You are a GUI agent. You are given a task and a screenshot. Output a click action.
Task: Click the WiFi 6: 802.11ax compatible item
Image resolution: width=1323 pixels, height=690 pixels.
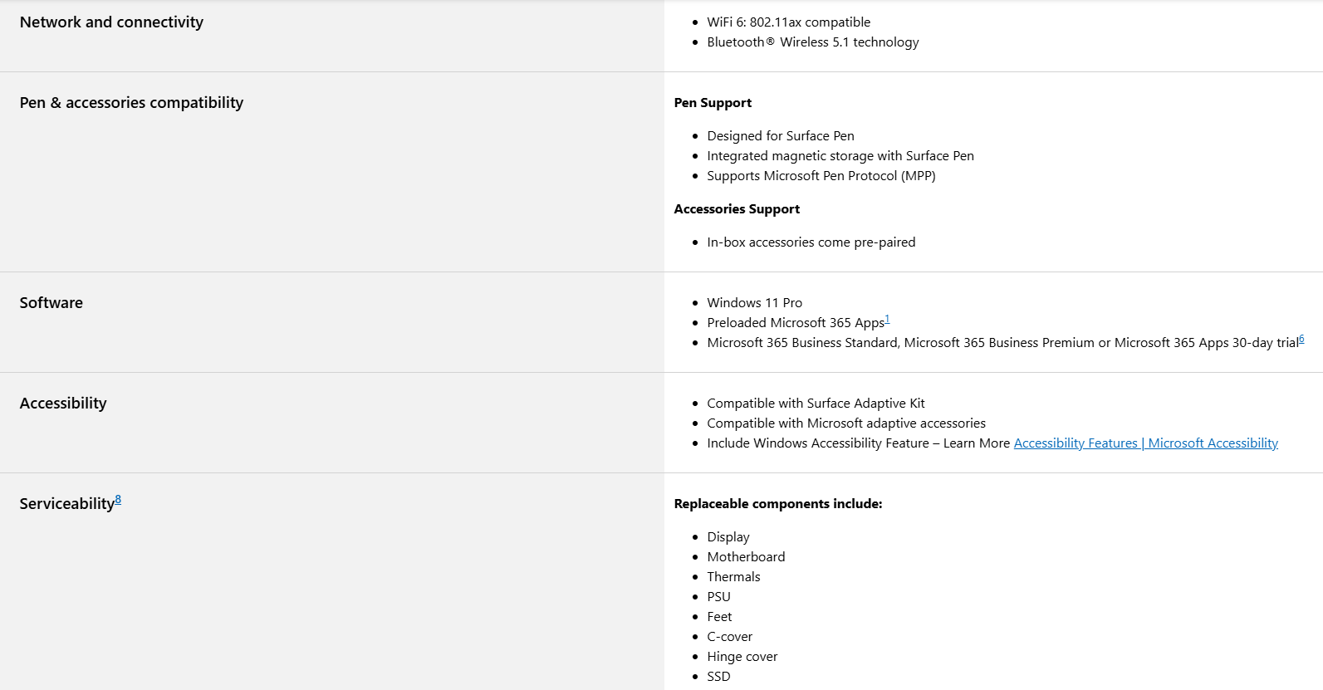coord(788,22)
